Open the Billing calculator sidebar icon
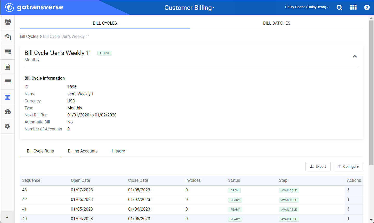 8,97
